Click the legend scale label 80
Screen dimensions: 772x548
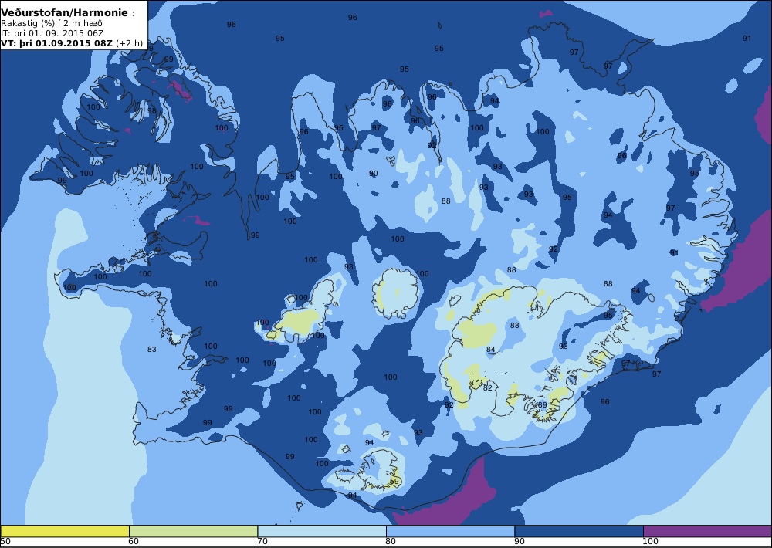click(x=391, y=542)
